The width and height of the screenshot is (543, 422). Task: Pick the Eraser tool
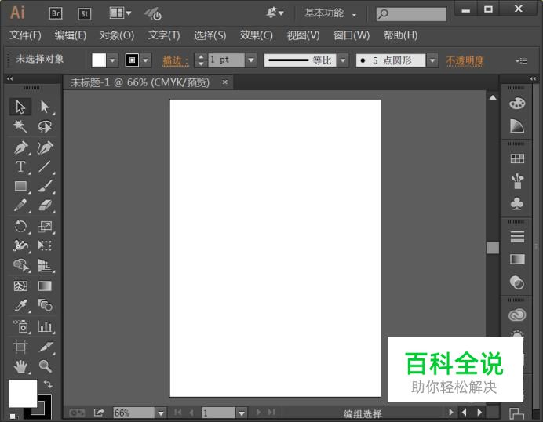click(x=45, y=206)
